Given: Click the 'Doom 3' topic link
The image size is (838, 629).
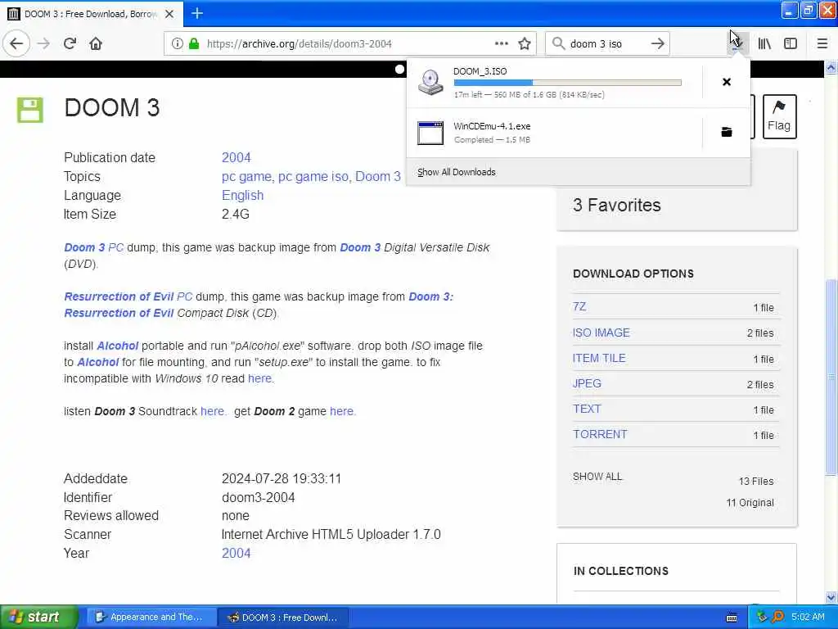Looking at the screenshot, I should point(378,176).
